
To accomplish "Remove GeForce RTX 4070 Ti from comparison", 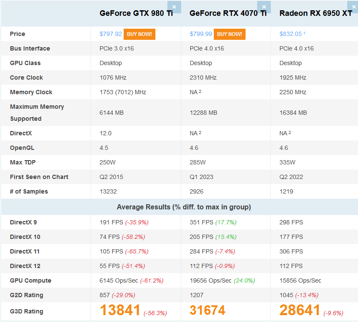I will 264,7.
